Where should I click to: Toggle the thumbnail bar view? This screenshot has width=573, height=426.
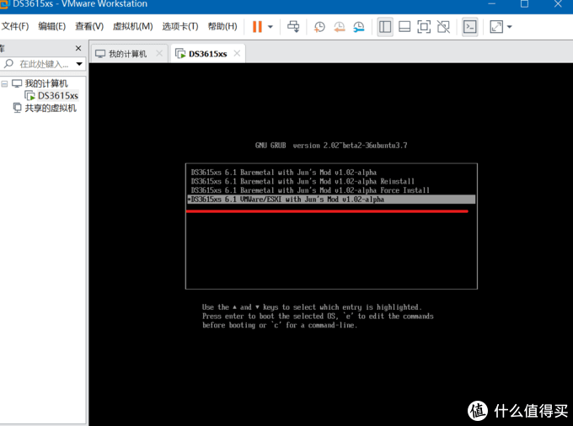(x=404, y=27)
